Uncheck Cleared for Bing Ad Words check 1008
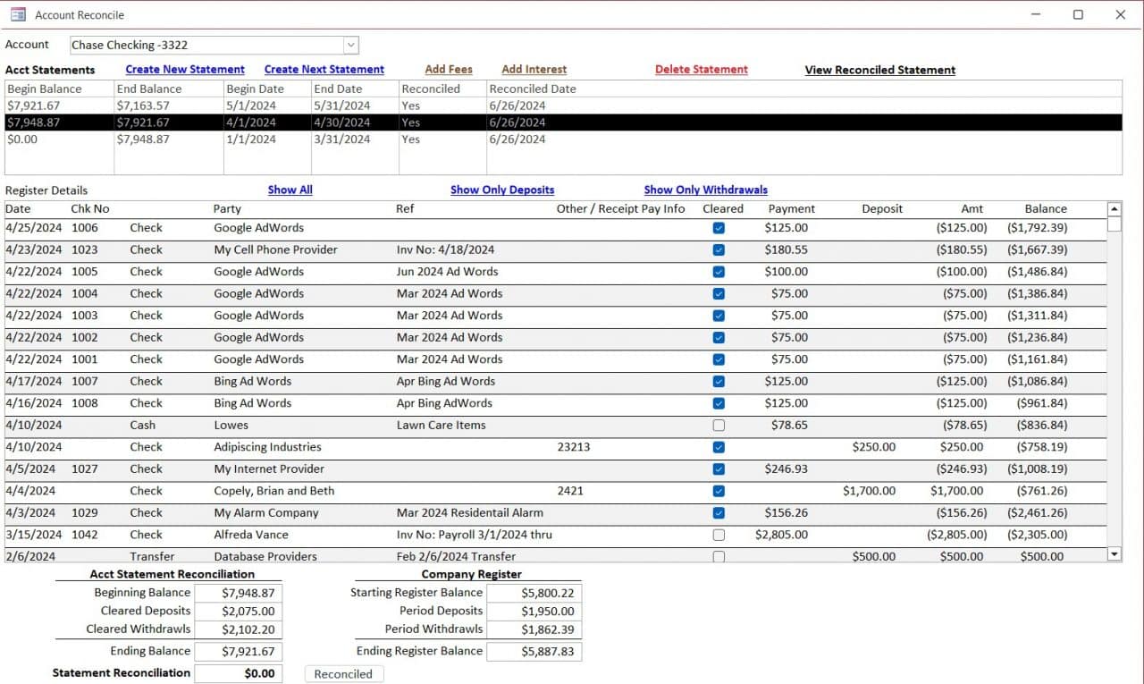This screenshot has width=1144, height=684. pyautogui.click(x=719, y=403)
